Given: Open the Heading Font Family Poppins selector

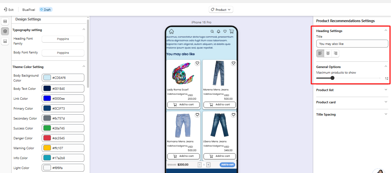Looking at the screenshot, I should pyautogui.click(x=63, y=39).
